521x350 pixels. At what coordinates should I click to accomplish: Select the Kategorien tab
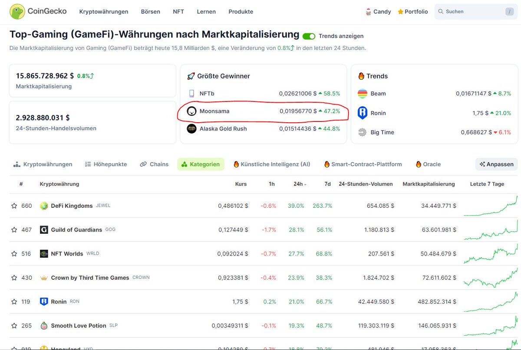(x=201, y=164)
